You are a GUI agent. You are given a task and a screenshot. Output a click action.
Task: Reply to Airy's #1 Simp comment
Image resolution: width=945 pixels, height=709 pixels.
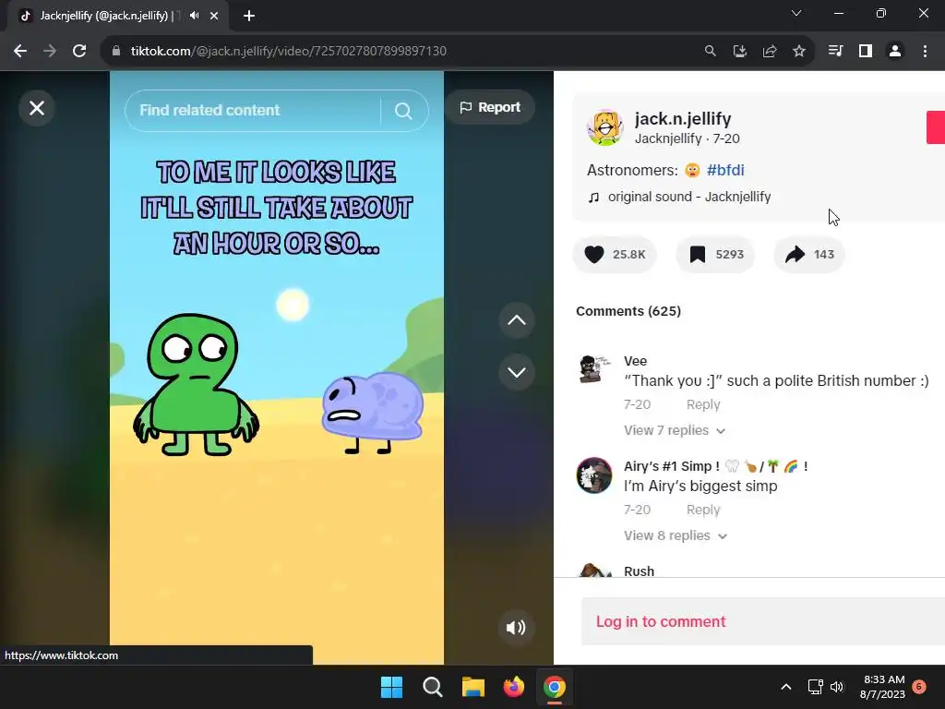pos(703,510)
